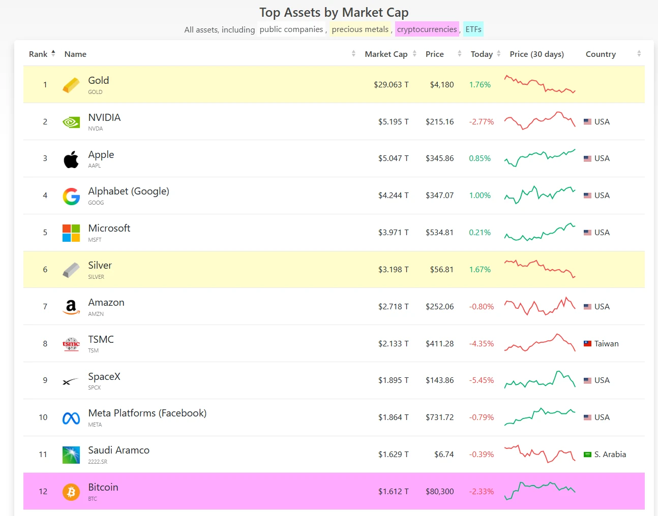Open the Apple company page

(x=101, y=154)
